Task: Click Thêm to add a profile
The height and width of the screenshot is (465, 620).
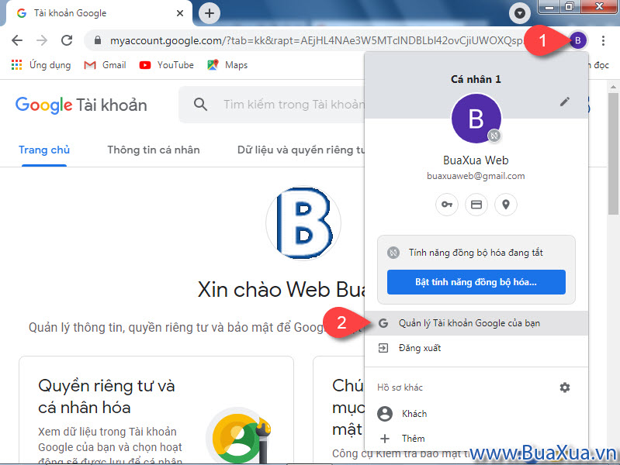Action: pos(476,439)
